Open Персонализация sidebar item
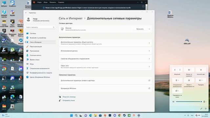 click(x=40, y=47)
